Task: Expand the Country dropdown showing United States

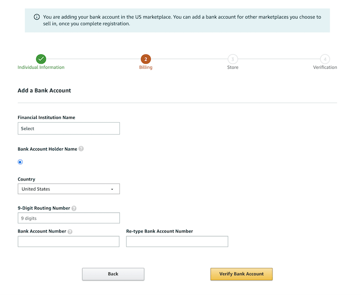Action: pyautogui.click(x=68, y=189)
